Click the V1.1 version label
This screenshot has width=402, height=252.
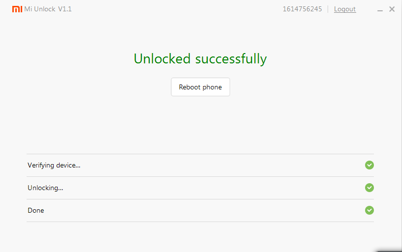click(65, 9)
